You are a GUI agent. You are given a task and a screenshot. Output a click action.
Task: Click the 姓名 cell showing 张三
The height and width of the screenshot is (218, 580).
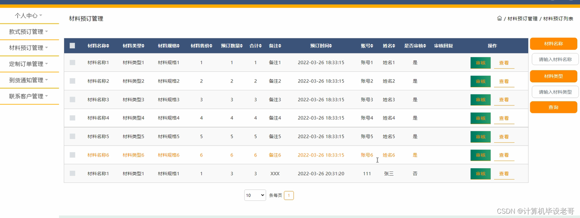389,174
